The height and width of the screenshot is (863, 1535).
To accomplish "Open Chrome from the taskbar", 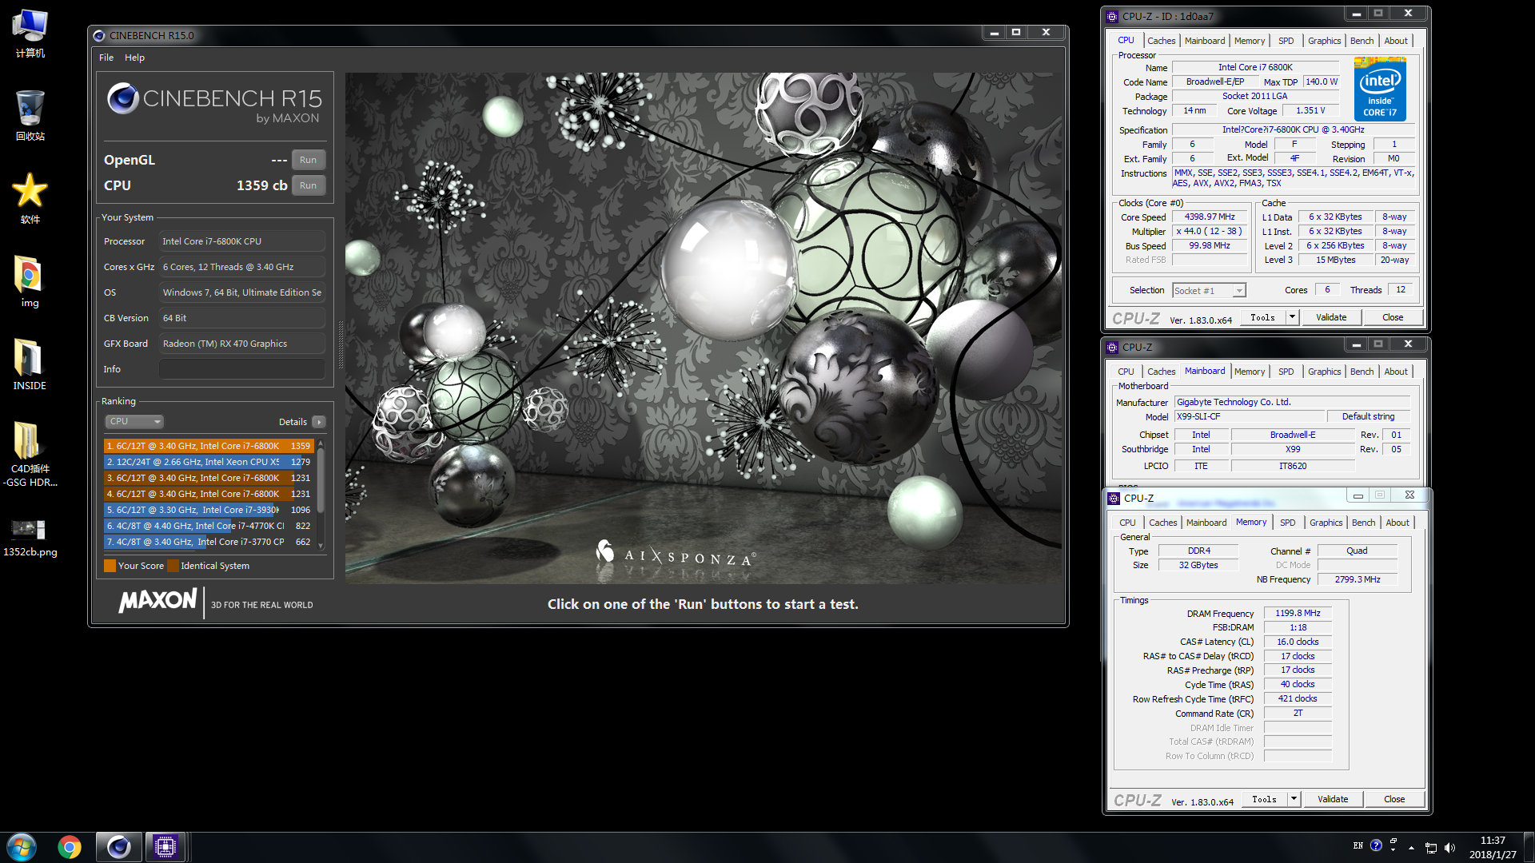I will point(70,847).
